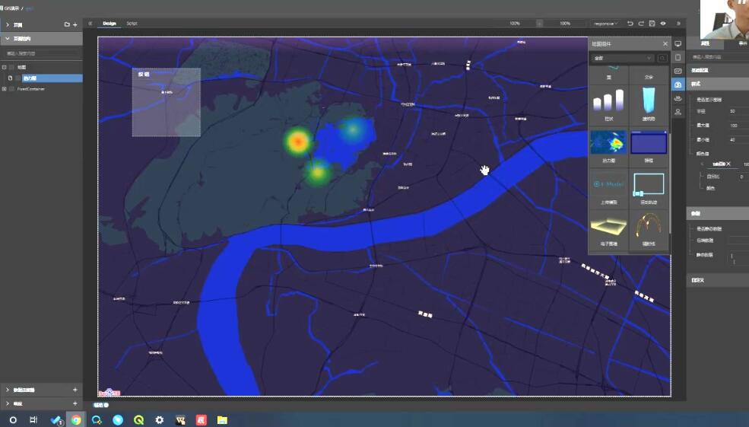749x427 pixels.
Task: Click the add page plus icon
Action: click(75, 24)
